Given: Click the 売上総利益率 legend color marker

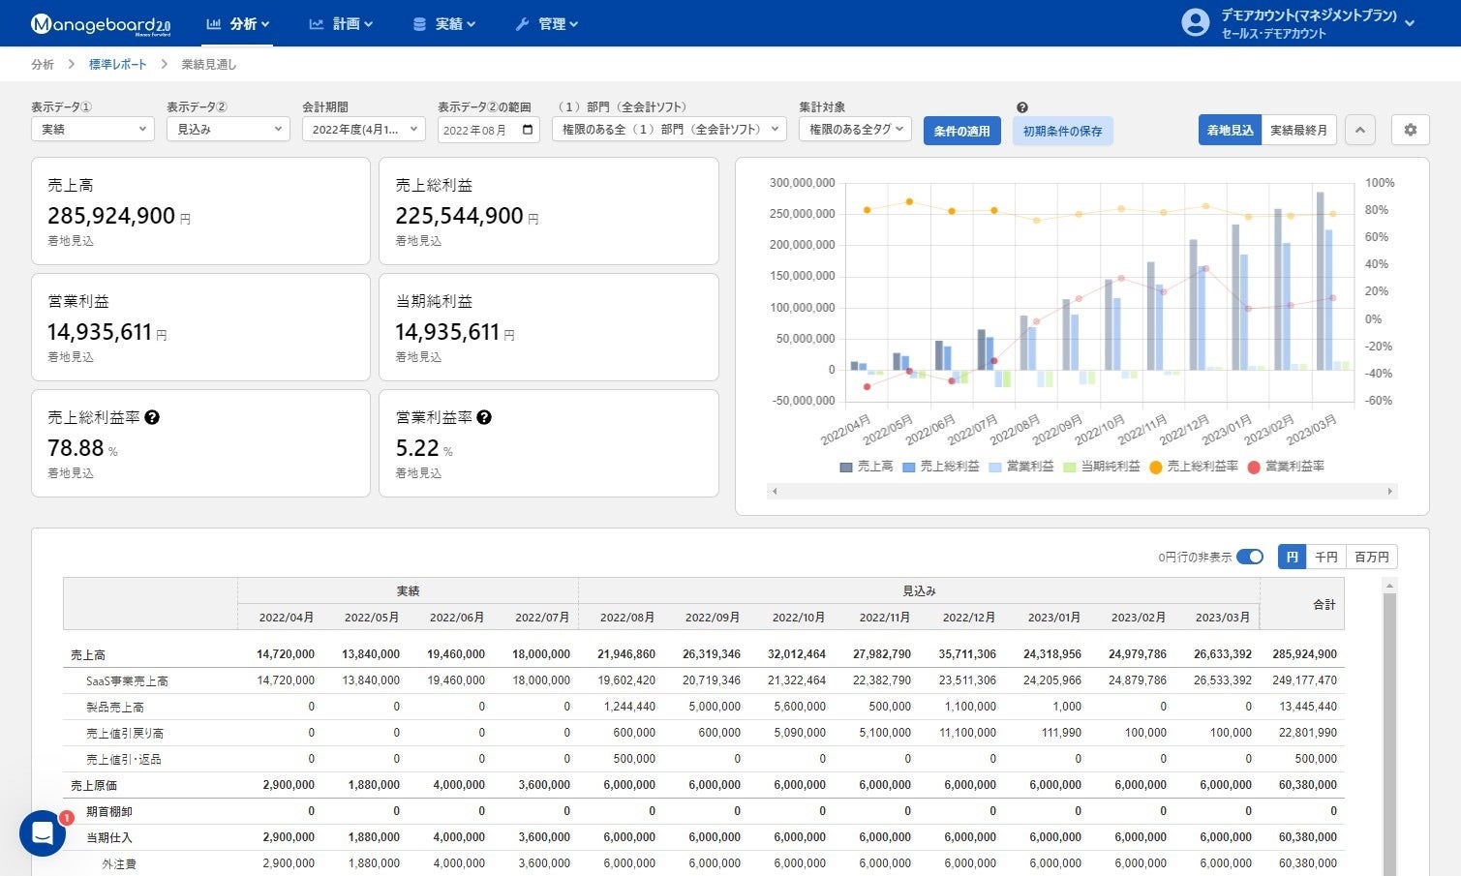Looking at the screenshot, I should click(1155, 467).
